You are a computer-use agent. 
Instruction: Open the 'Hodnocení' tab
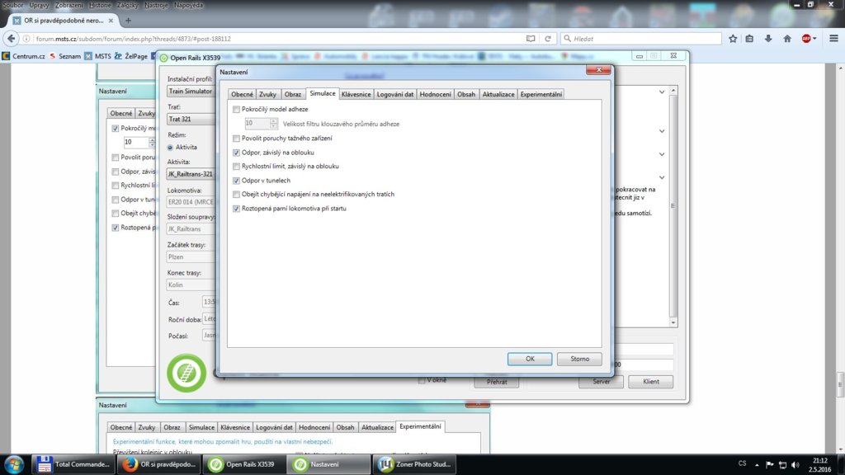pos(436,94)
